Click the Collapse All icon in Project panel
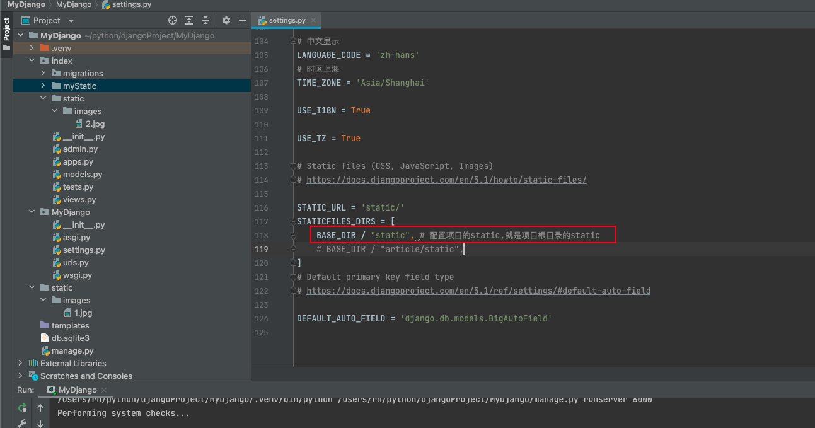The height and width of the screenshot is (428, 815). (205, 20)
